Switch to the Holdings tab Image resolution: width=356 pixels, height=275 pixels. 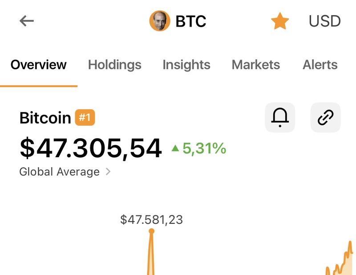(x=115, y=65)
